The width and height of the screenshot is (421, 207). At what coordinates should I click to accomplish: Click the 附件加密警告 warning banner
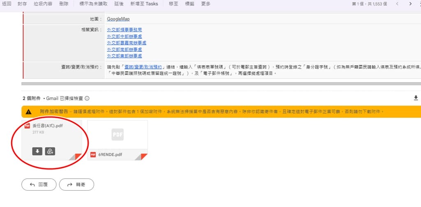[221, 112]
